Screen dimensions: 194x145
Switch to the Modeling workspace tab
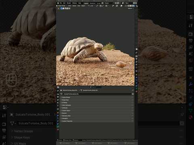(x=93, y=3)
